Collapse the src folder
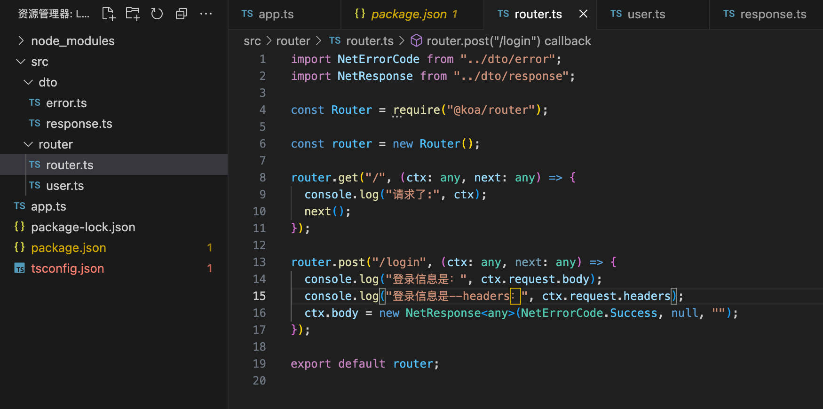Screen dimensions: 823x409 pyautogui.click(x=21, y=62)
